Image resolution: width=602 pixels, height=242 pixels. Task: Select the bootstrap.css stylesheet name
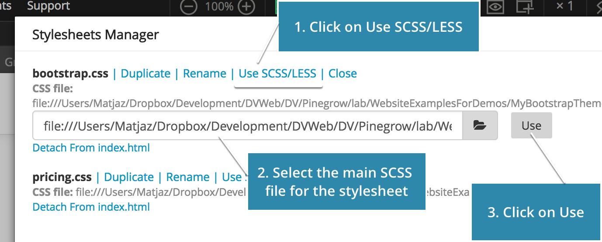tap(70, 74)
